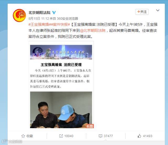
Task: Open comments via the speech bubble icon
Action: [100, 136]
